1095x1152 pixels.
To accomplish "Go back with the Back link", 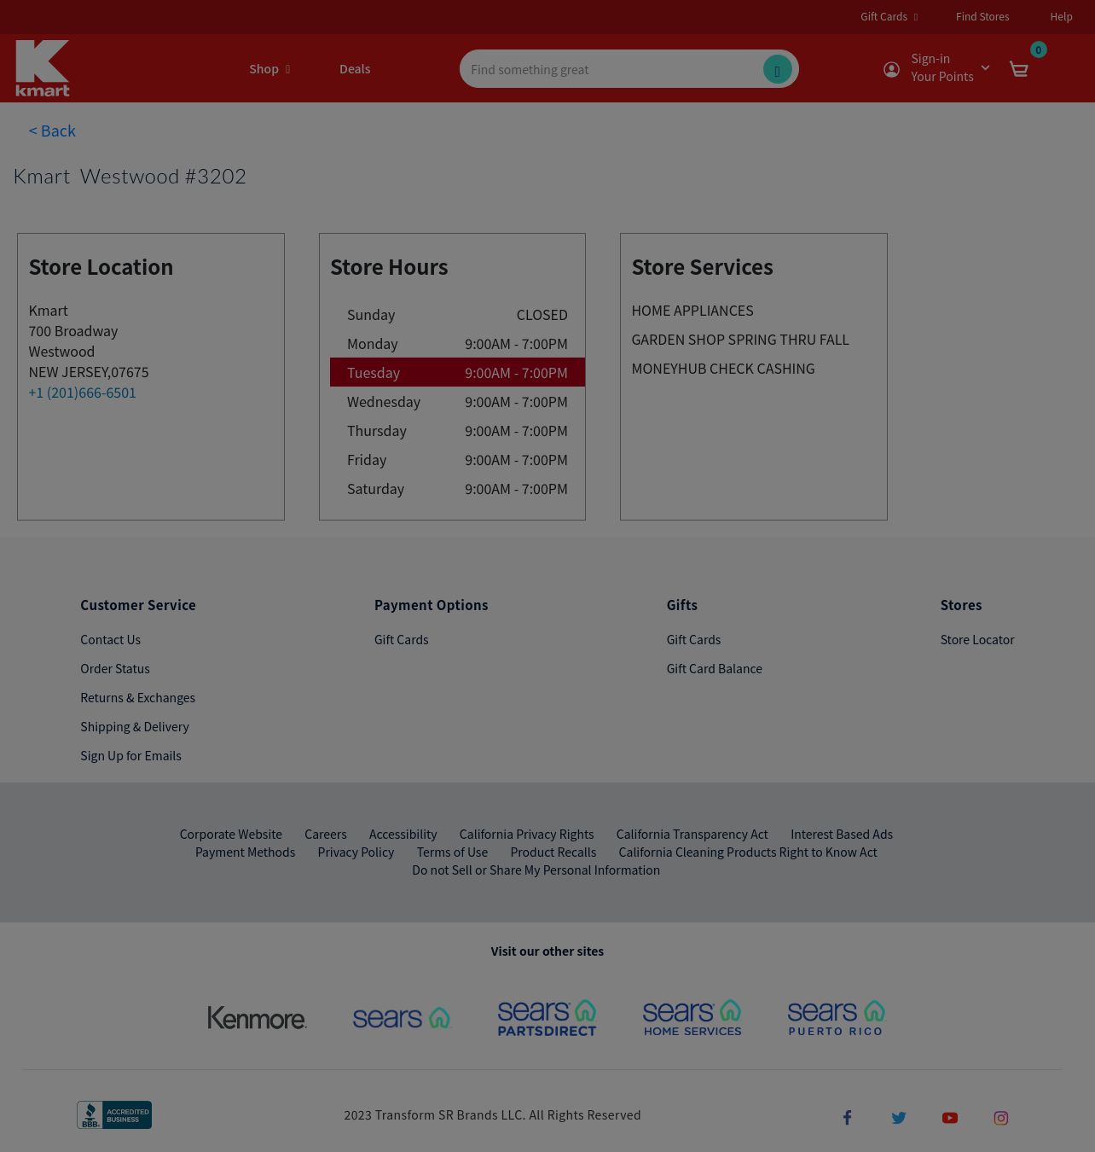I will pyautogui.click(x=52, y=131).
